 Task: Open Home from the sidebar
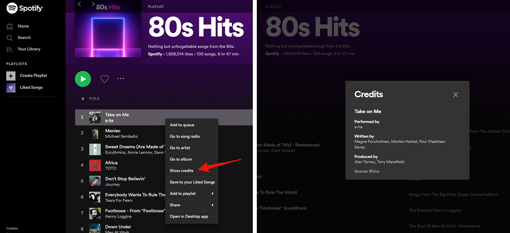coord(23,26)
